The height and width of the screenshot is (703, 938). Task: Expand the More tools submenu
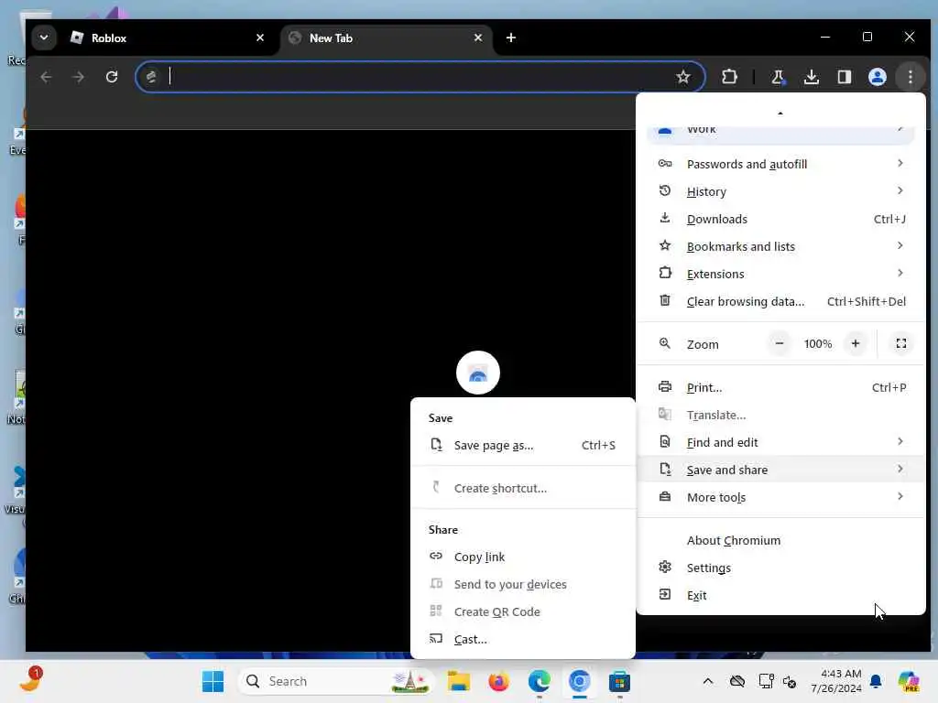coord(781,497)
